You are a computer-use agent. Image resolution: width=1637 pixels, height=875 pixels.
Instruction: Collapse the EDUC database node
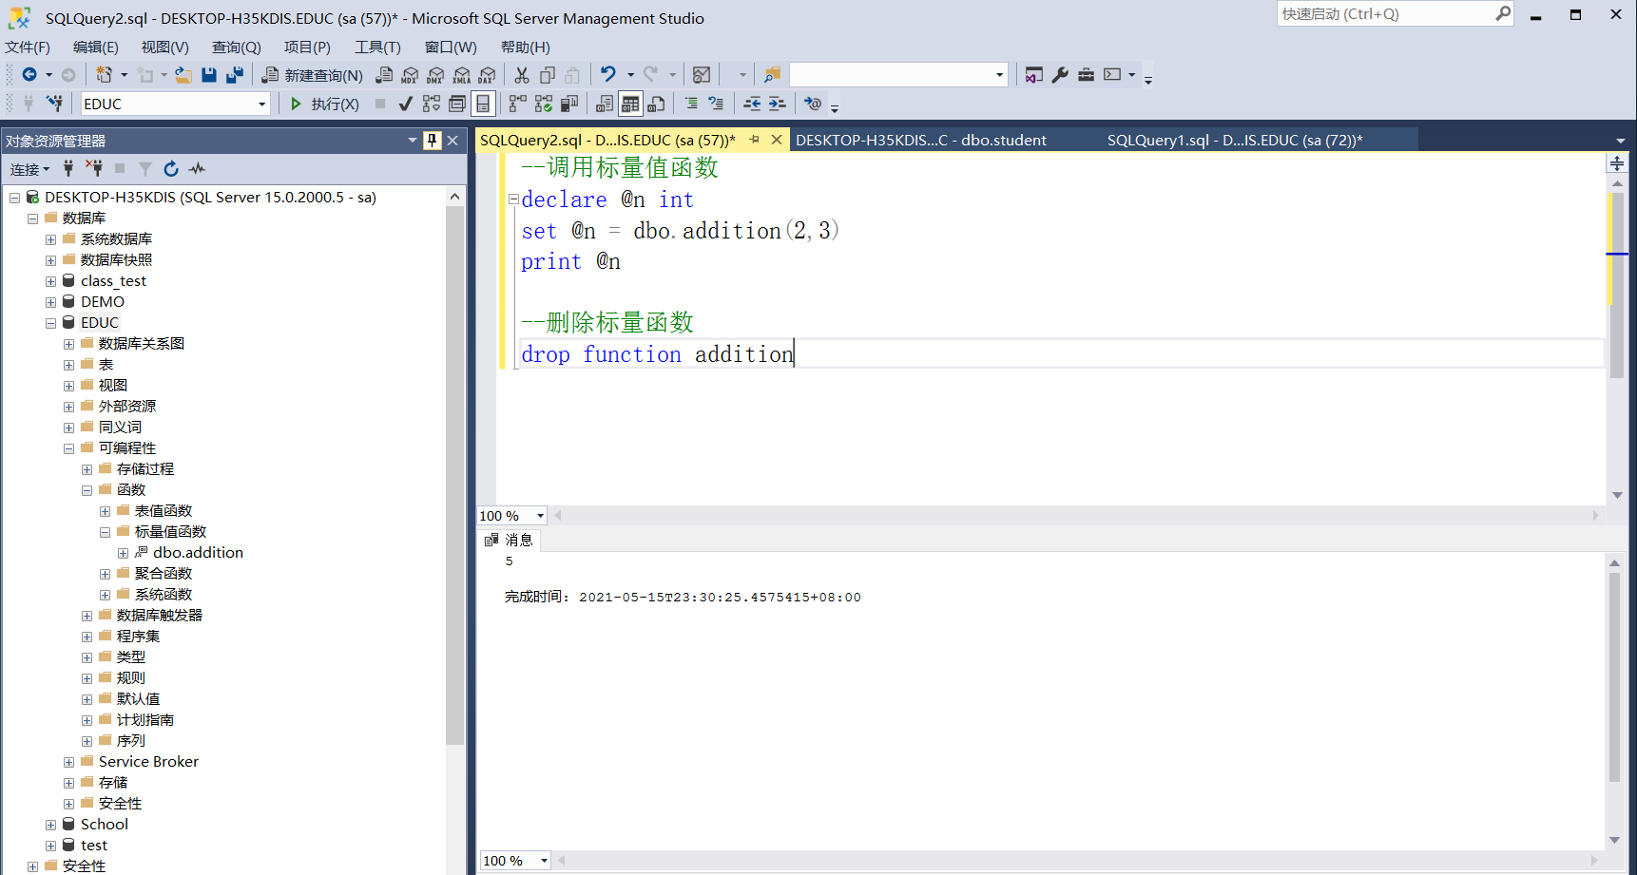pyautogui.click(x=50, y=323)
